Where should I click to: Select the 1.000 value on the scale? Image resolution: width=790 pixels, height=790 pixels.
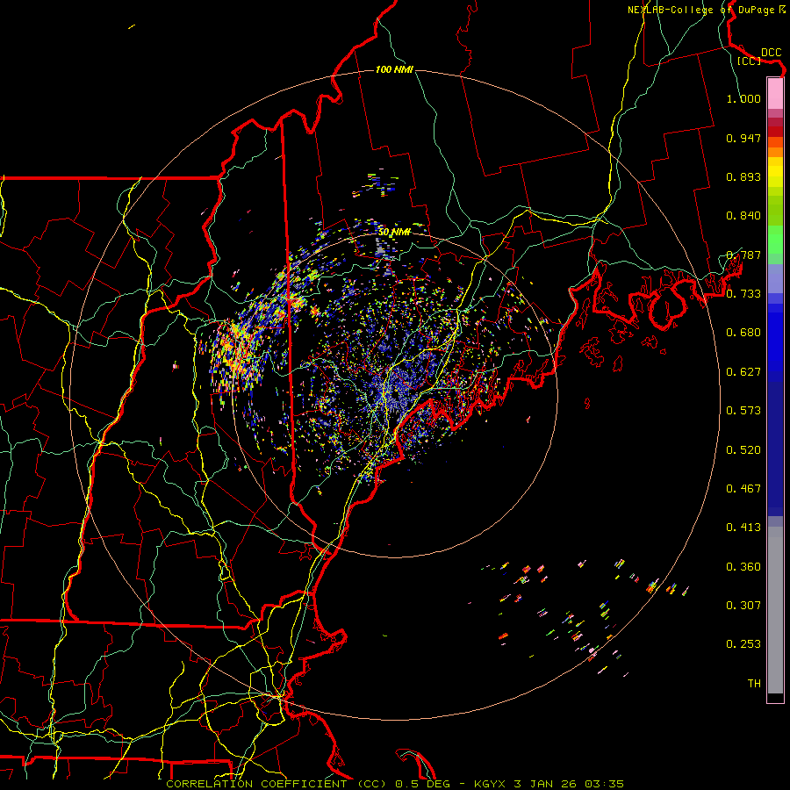[x=743, y=98]
